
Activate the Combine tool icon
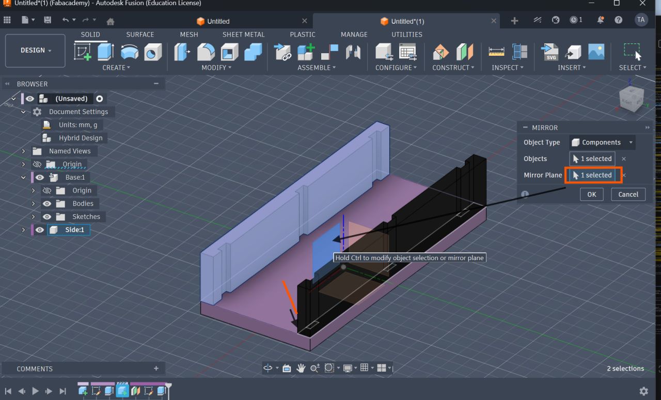coord(253,52)
